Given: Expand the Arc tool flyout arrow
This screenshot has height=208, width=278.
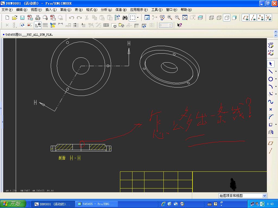Looking at the screenshot, I should (276, 87).
